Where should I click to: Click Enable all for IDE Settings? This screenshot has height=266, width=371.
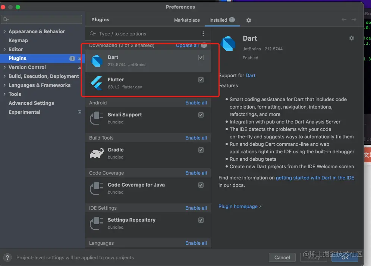point(196,208)
